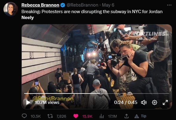
Task: Click the blue verified badge
Action: pyautogui.click(x=63, y=5)
